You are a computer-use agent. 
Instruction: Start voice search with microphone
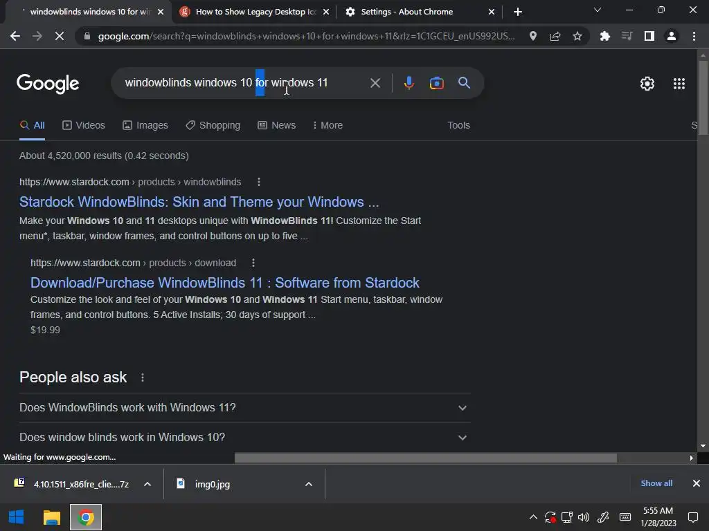[409, 83]
